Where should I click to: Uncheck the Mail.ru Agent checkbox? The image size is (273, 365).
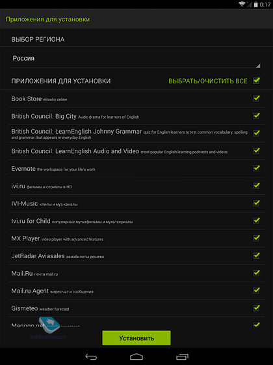(256, 290)
